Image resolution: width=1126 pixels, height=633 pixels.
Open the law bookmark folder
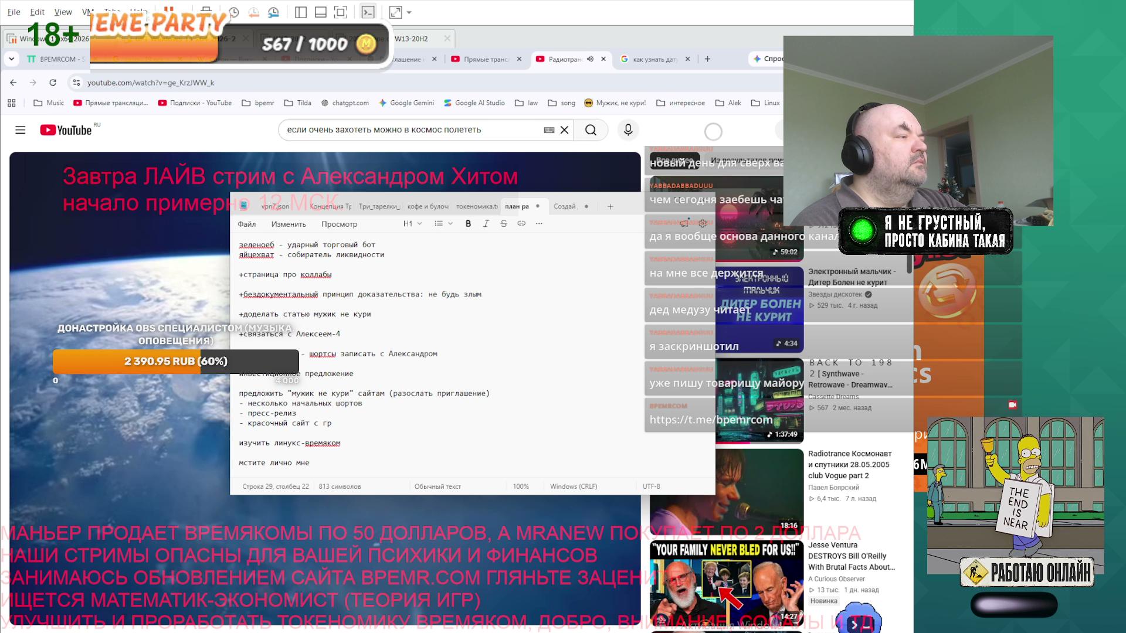coord(527,103)
